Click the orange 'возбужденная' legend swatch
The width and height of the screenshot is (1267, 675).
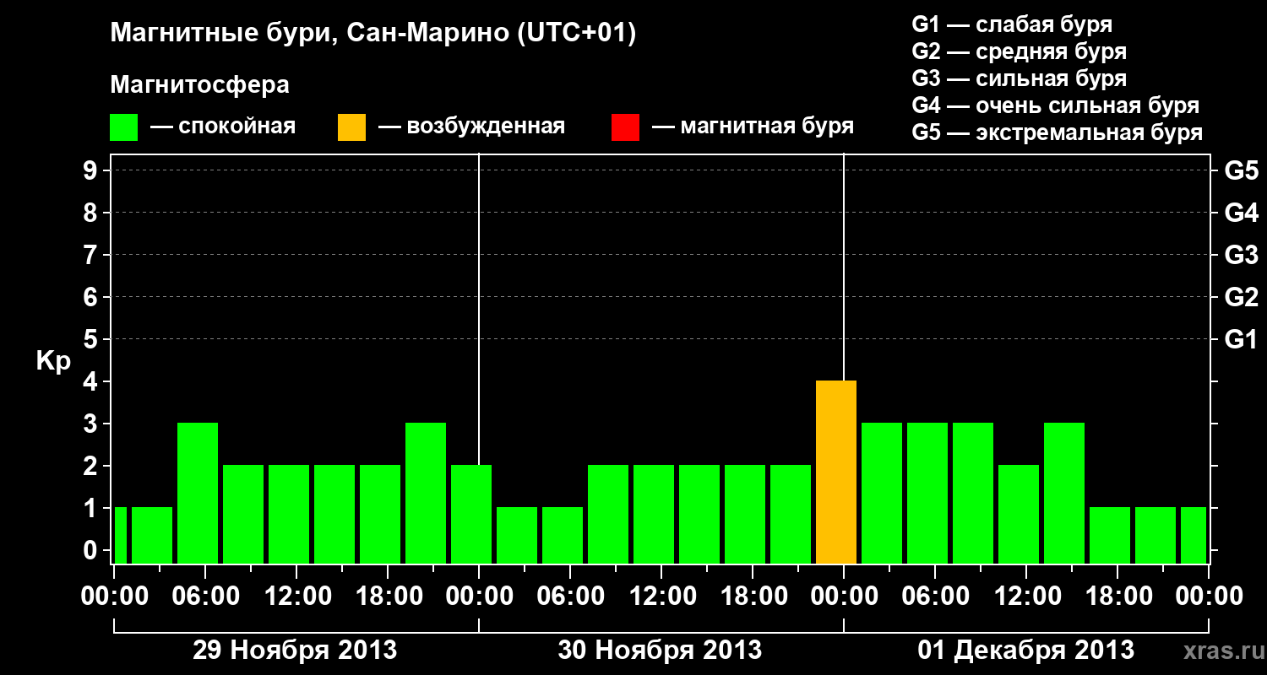pyautogui.click(x=351, y=127)
